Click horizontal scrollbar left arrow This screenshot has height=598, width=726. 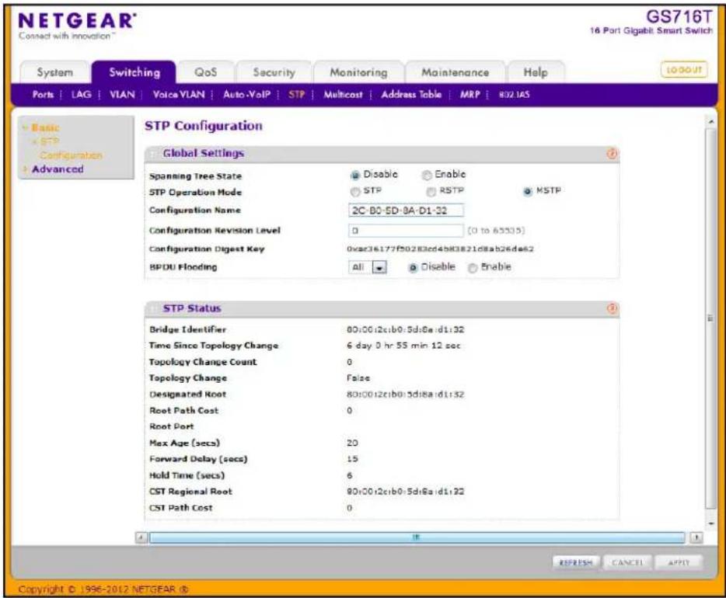click(141, 537)
